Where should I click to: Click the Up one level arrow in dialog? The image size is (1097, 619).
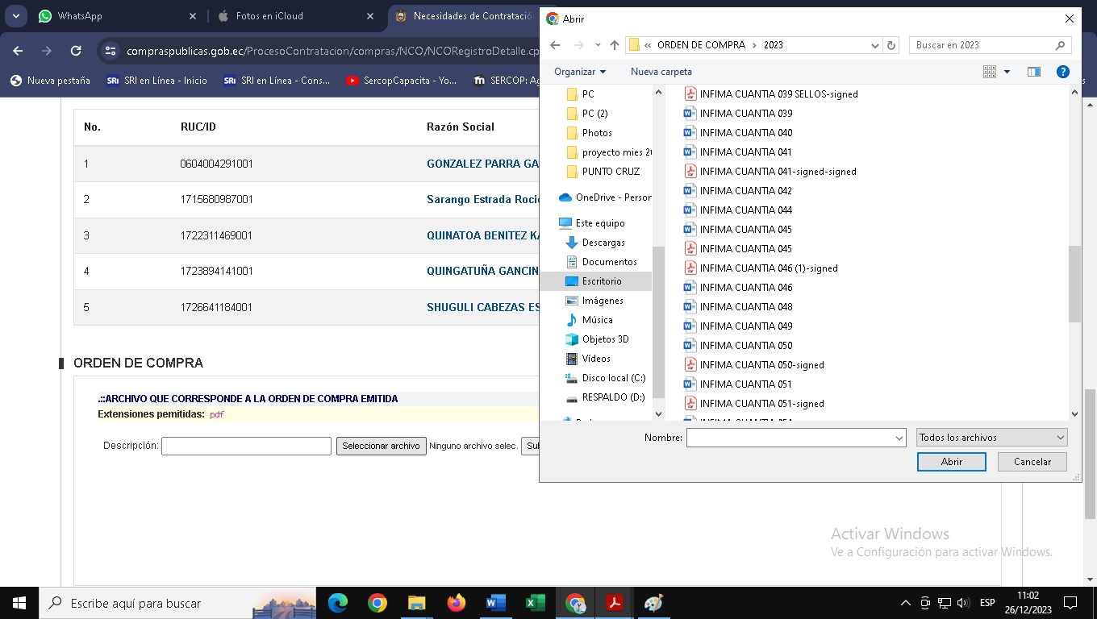(x=615, y=45)
